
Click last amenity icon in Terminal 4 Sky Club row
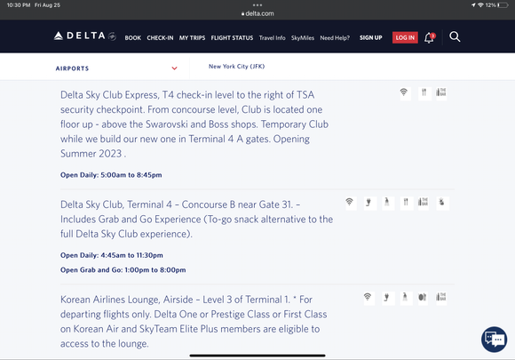point(442,203)
